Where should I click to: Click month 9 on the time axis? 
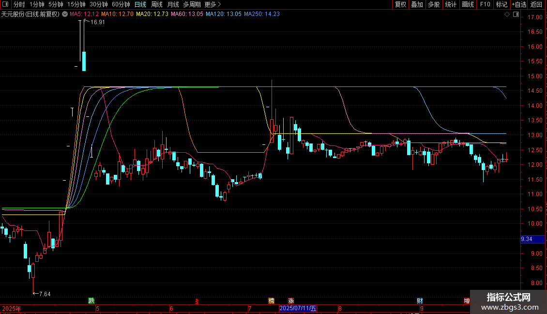[x=422, y=308]
